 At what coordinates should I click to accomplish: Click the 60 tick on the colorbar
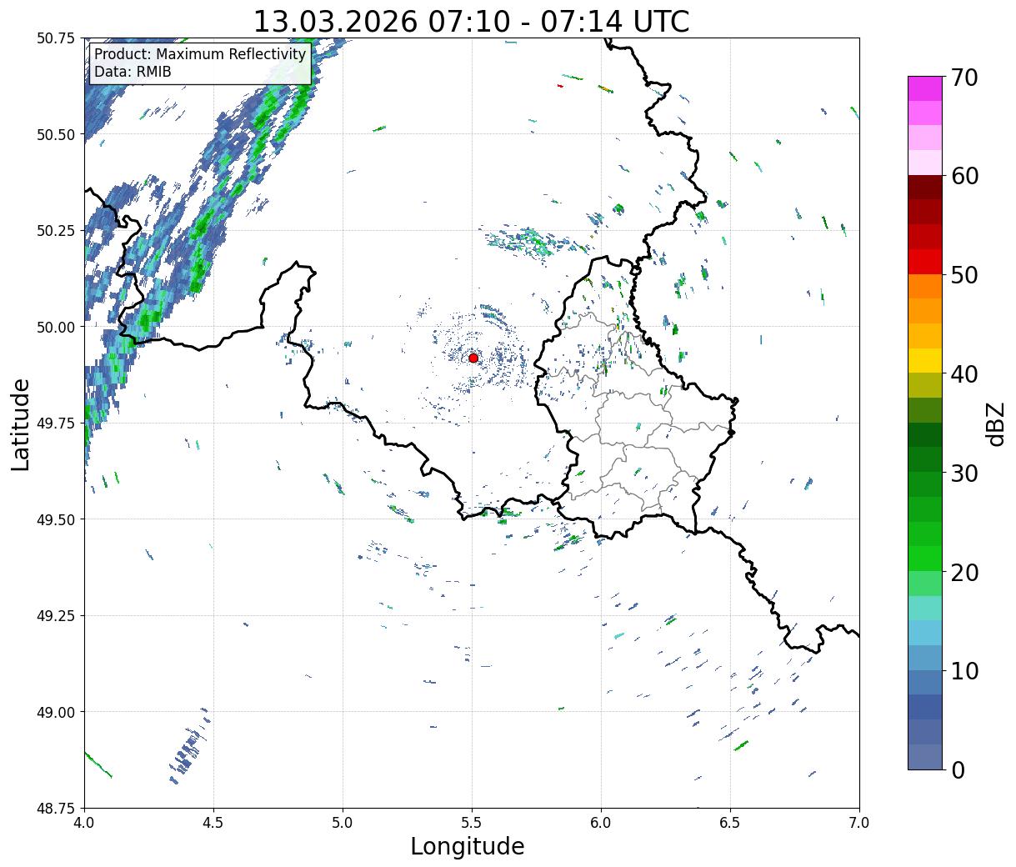[963, 176]
